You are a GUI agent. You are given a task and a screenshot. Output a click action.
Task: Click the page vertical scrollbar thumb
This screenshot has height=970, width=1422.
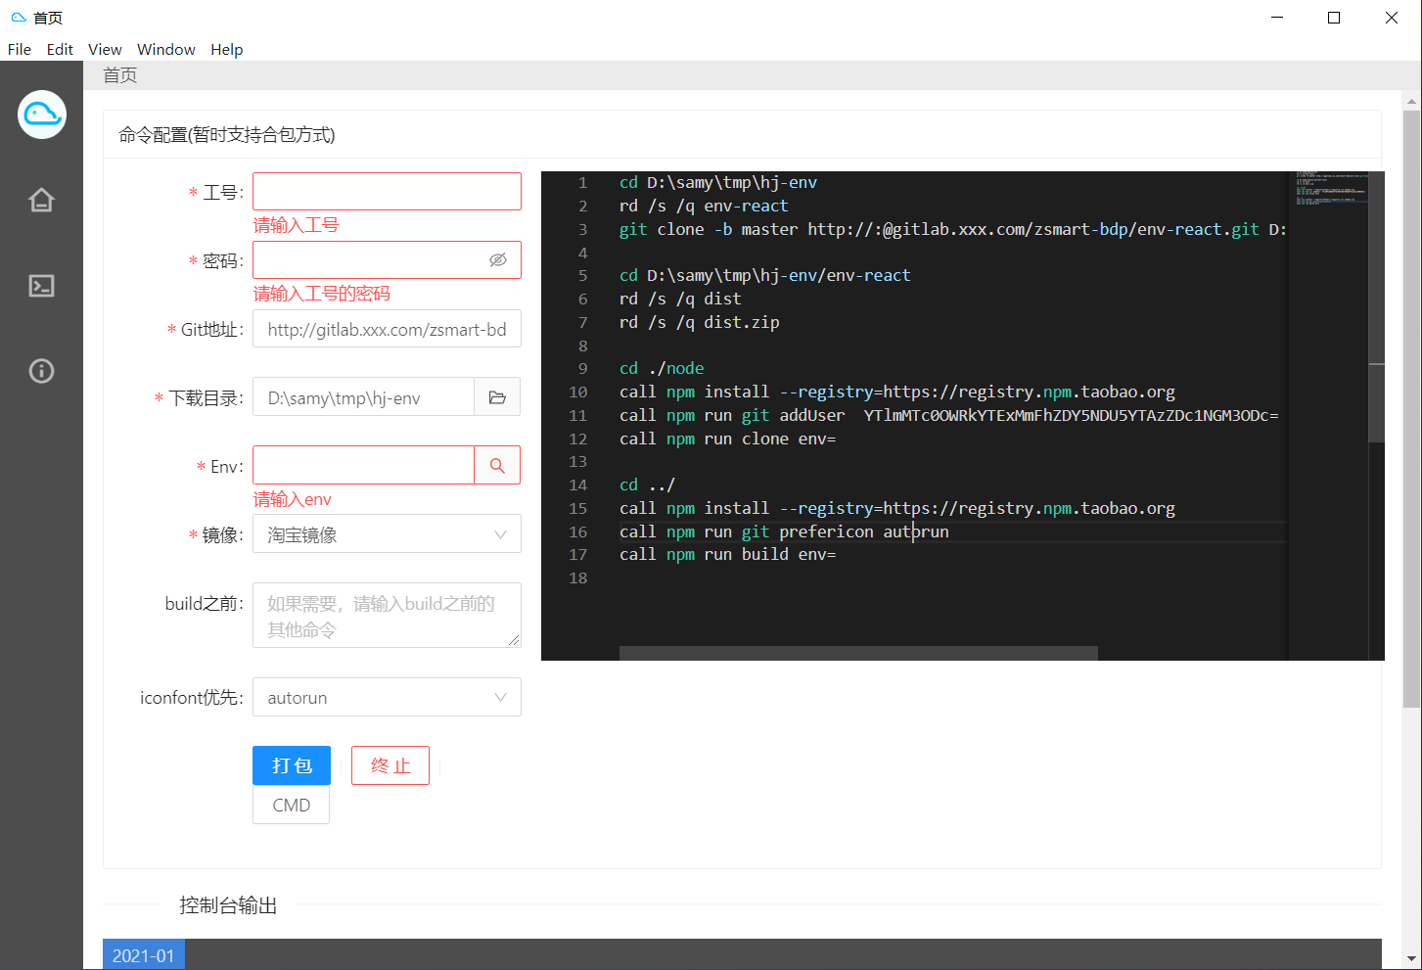click(x=1411, y=408)
